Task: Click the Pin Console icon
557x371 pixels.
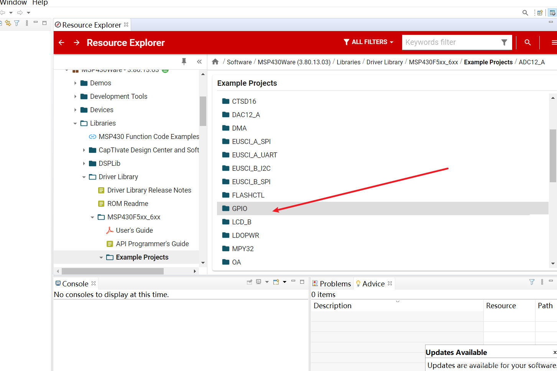Action: 250,282
